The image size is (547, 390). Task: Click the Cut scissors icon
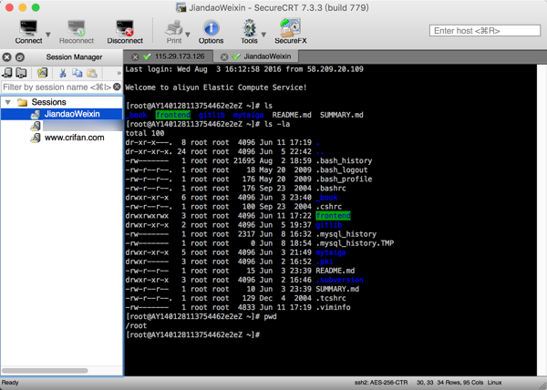63,73
